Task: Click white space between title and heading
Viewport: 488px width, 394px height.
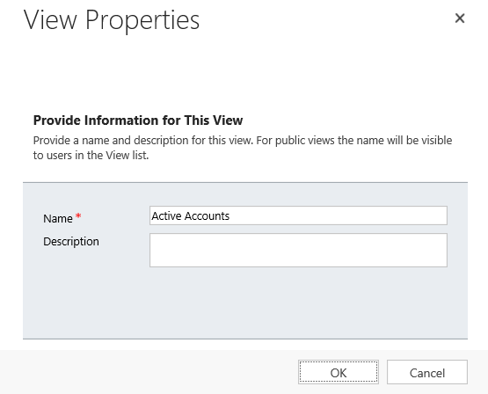Action: (243, 73)
